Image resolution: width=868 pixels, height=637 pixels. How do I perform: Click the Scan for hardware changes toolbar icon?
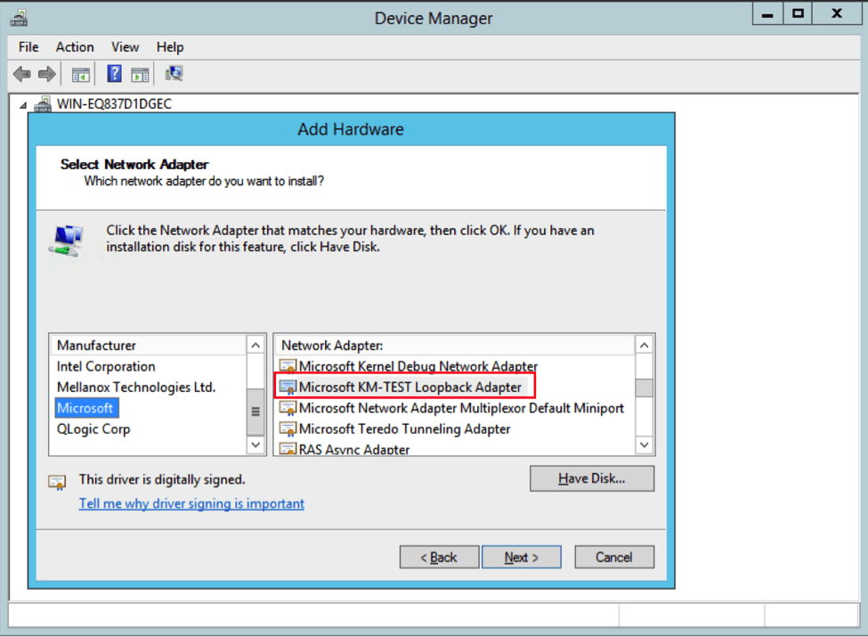[x=174, y=73]
